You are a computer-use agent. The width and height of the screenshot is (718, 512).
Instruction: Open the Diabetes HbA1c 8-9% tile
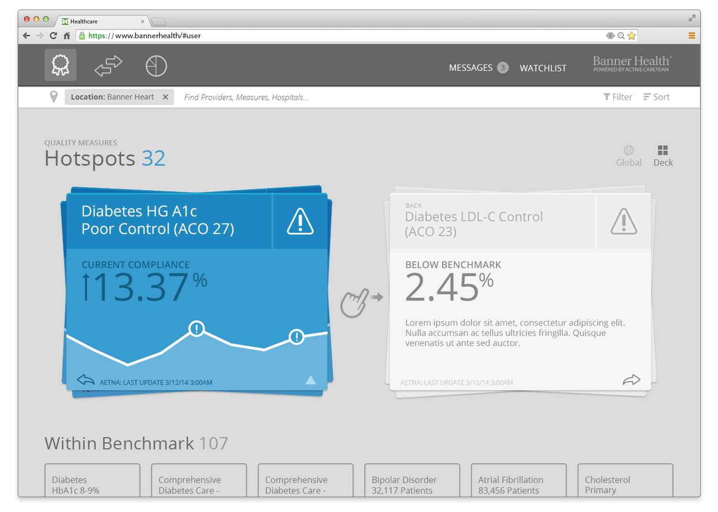pos(92,480)
